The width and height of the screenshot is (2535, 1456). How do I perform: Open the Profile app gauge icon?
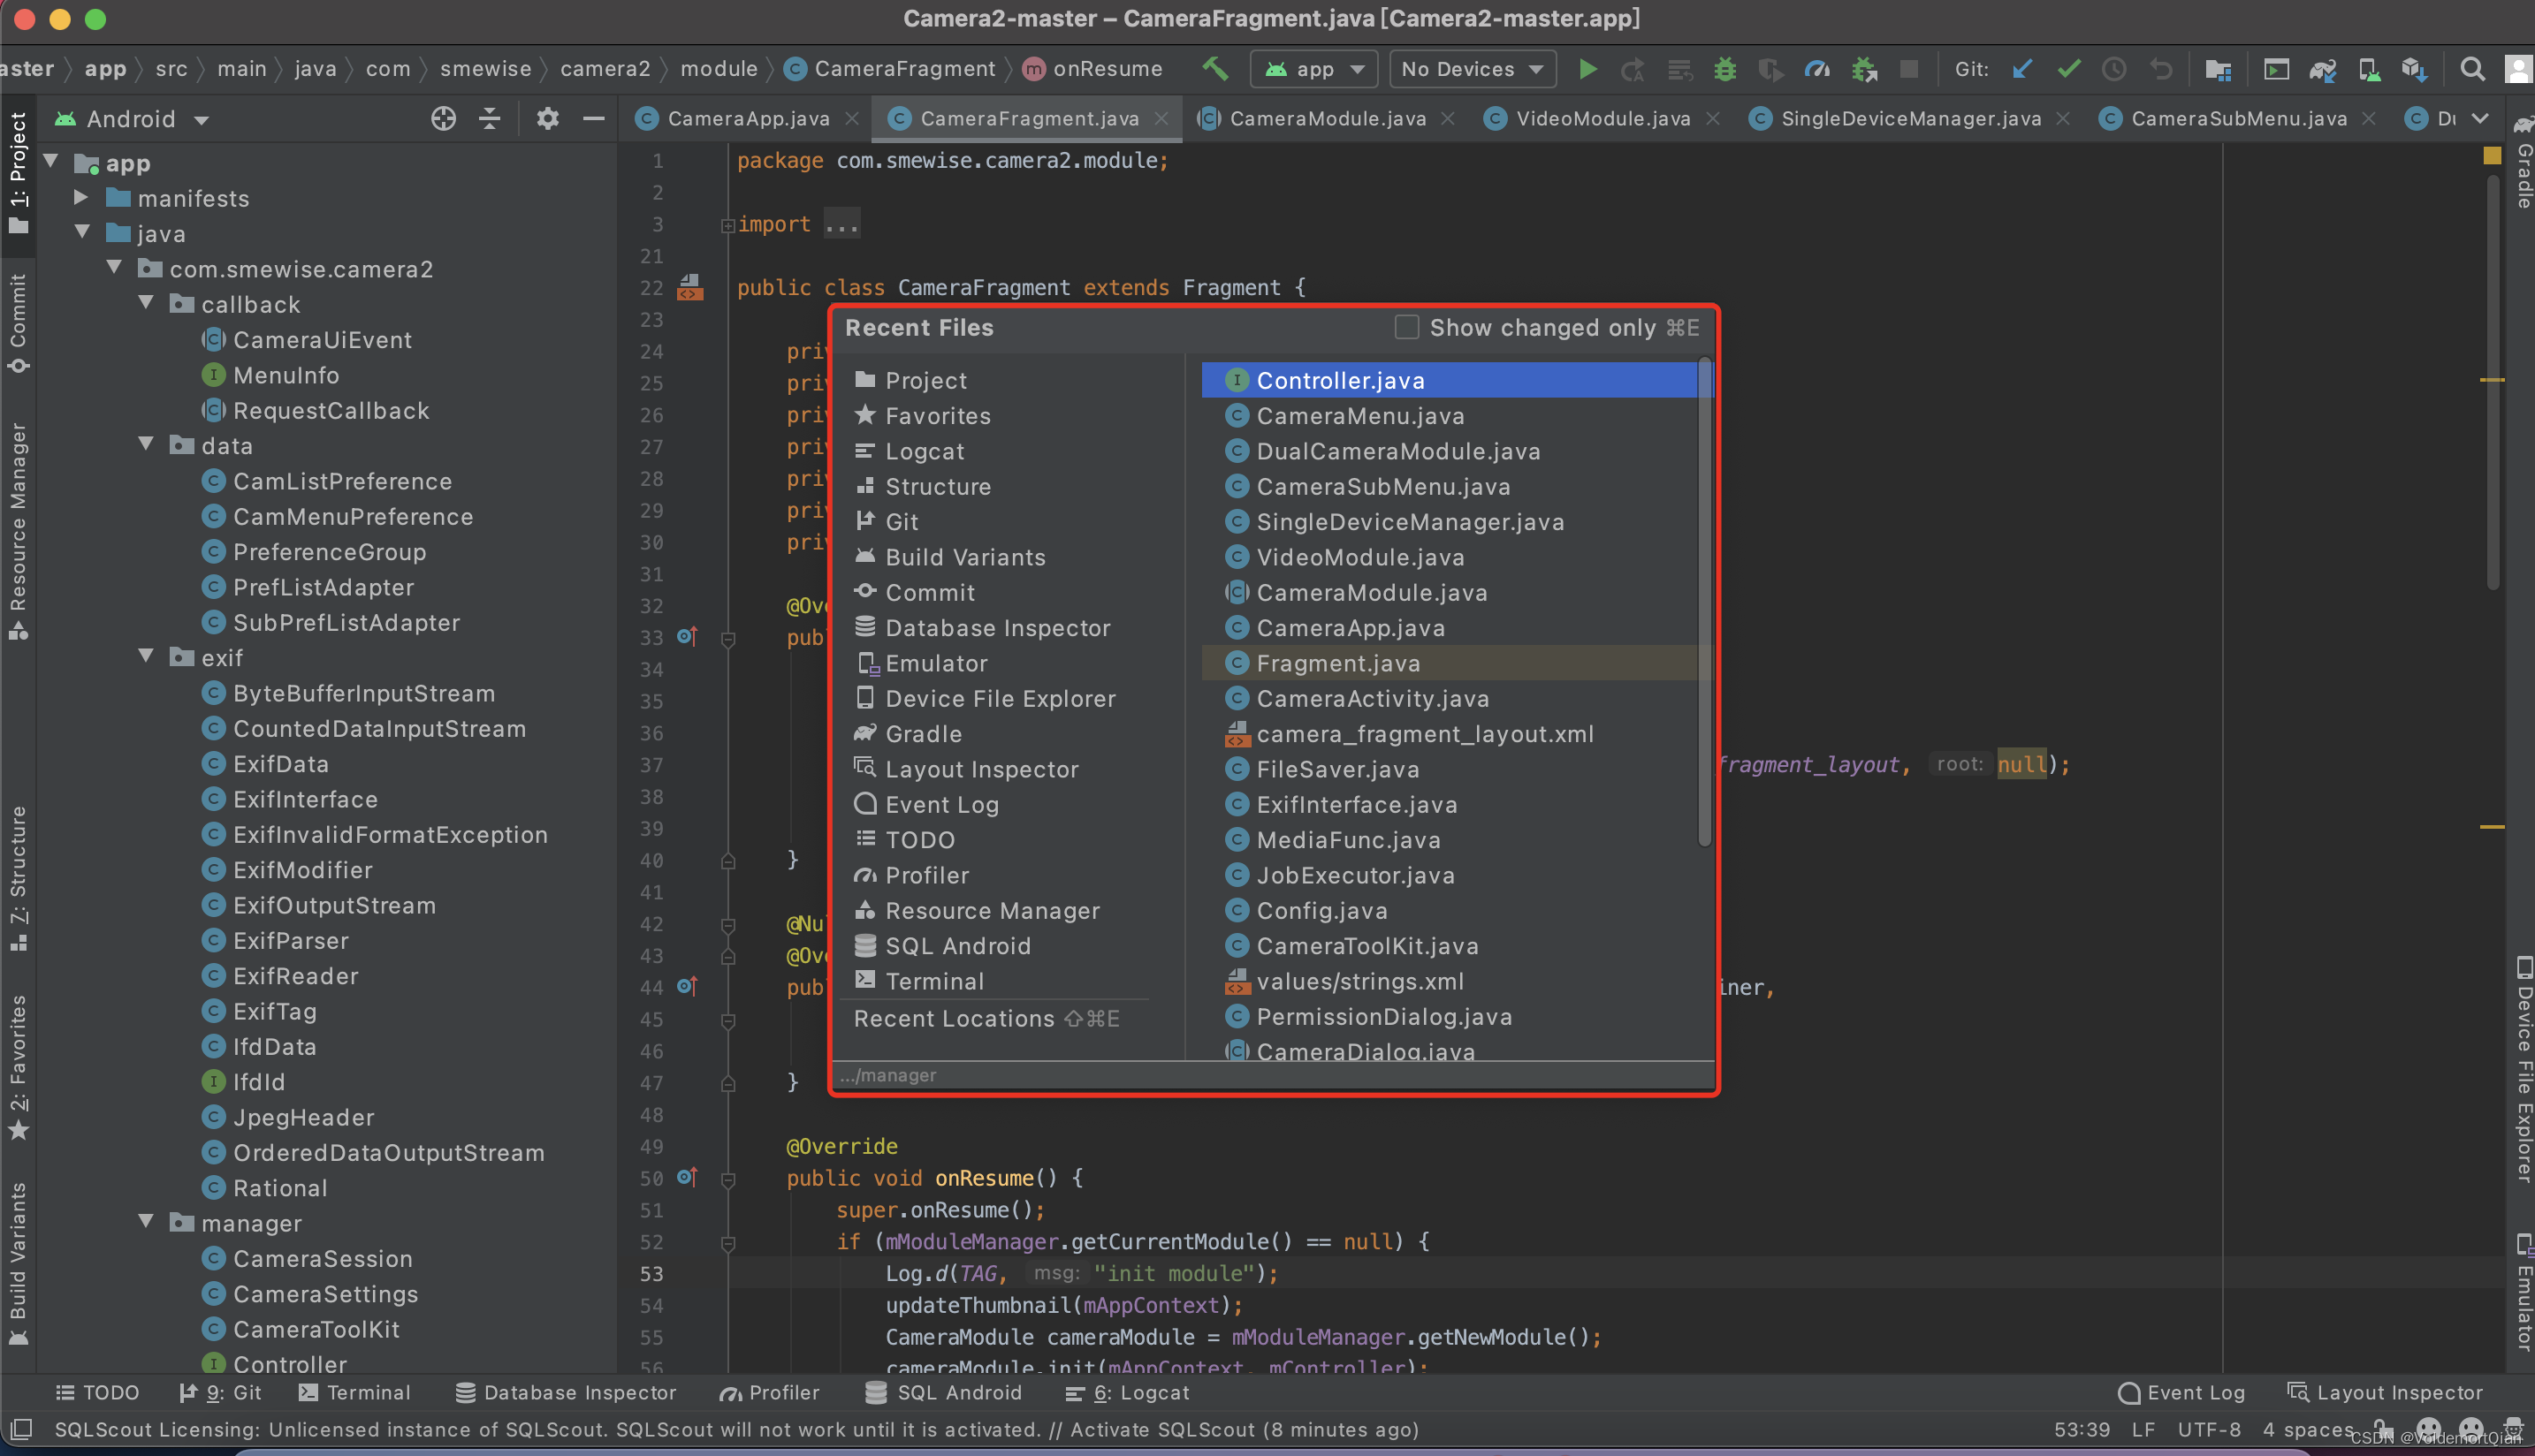pos(1816,69)
